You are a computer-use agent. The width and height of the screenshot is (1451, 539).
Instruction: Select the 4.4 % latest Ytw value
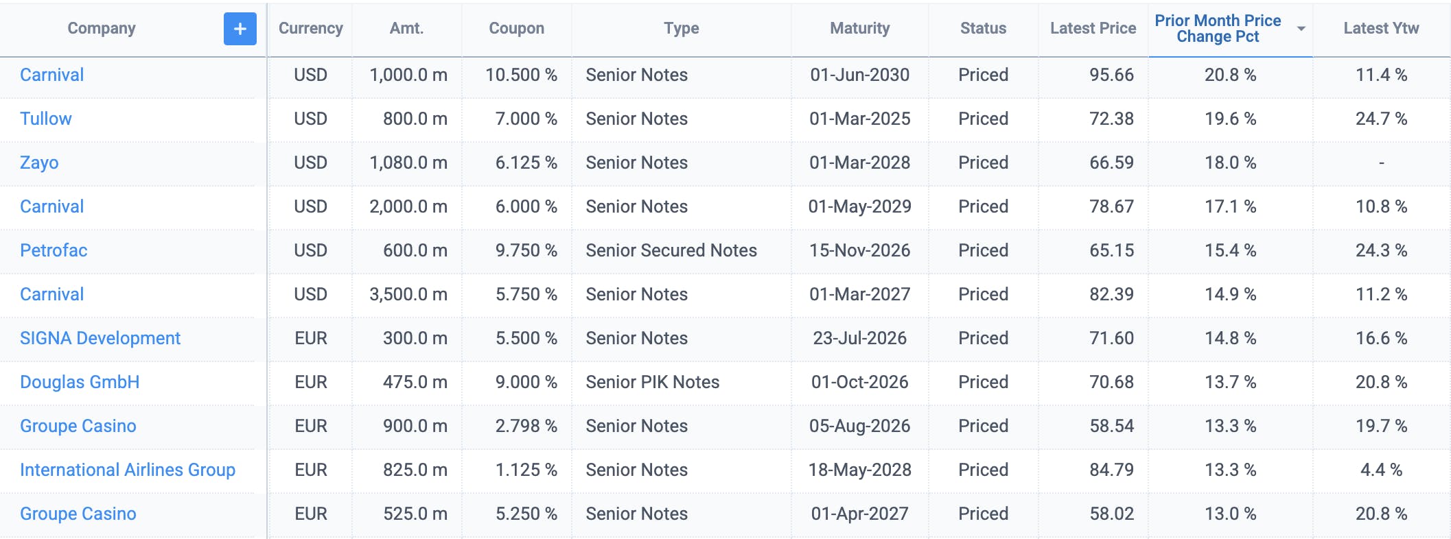1382,470
